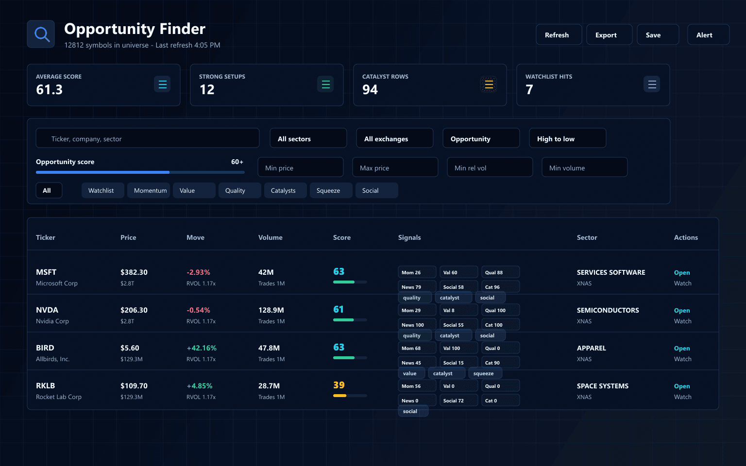Toggle the Social filter chip
Screen dimensions: 746x466
point(377,190)
